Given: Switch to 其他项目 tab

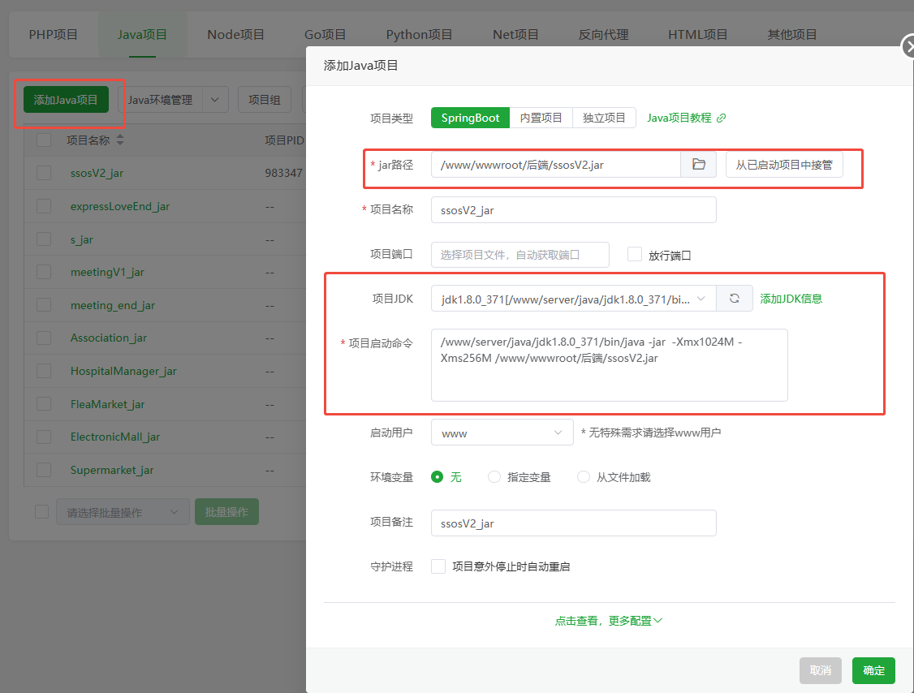Looking at the screenshot, I should pyautogui.click(x=791, y=34).
